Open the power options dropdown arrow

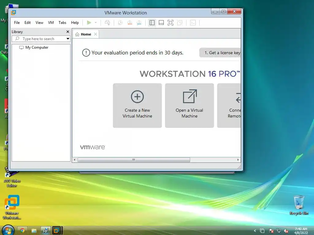point(96,23)
